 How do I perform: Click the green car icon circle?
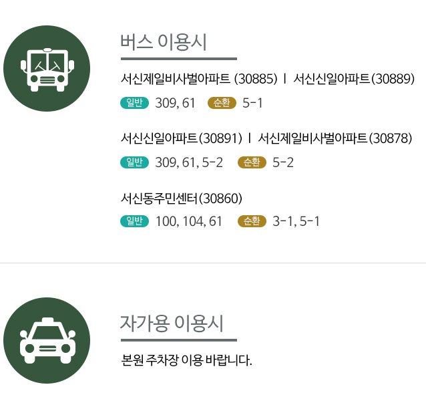47,341
